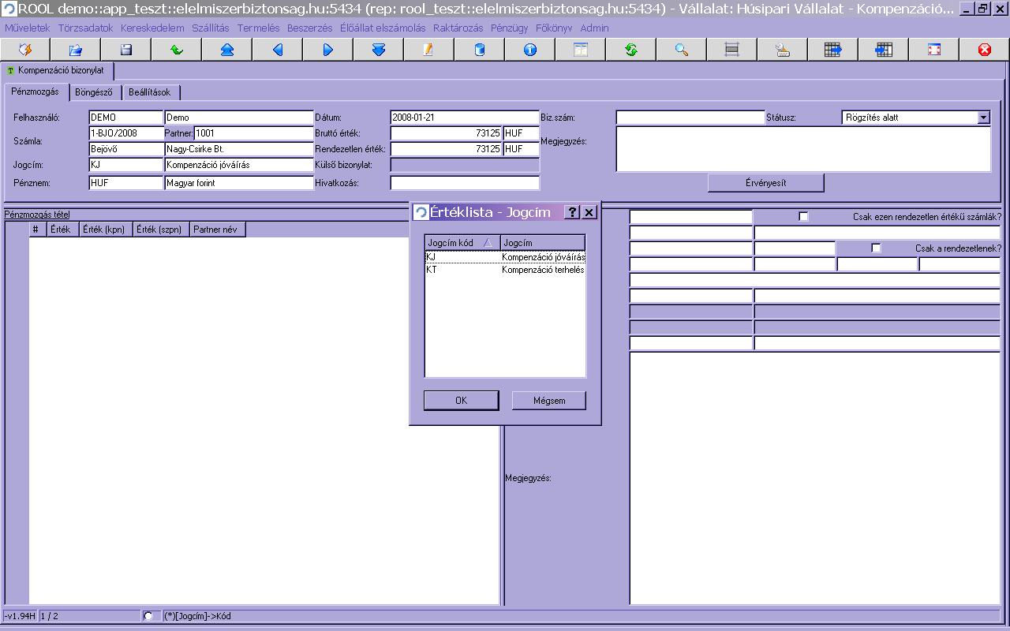
Task: Enable 'Csak ezen rendezetlen értékű számlák?' checkbox
Action: pyautogui.click(x=803, y=217)
